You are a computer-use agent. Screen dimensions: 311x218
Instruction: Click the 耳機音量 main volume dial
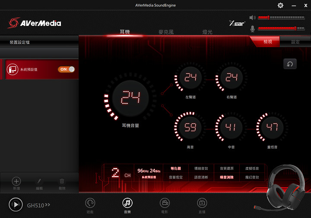pos(130,97)
